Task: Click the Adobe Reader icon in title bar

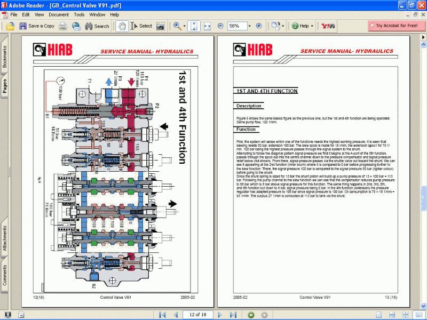Action: [4, 5]
